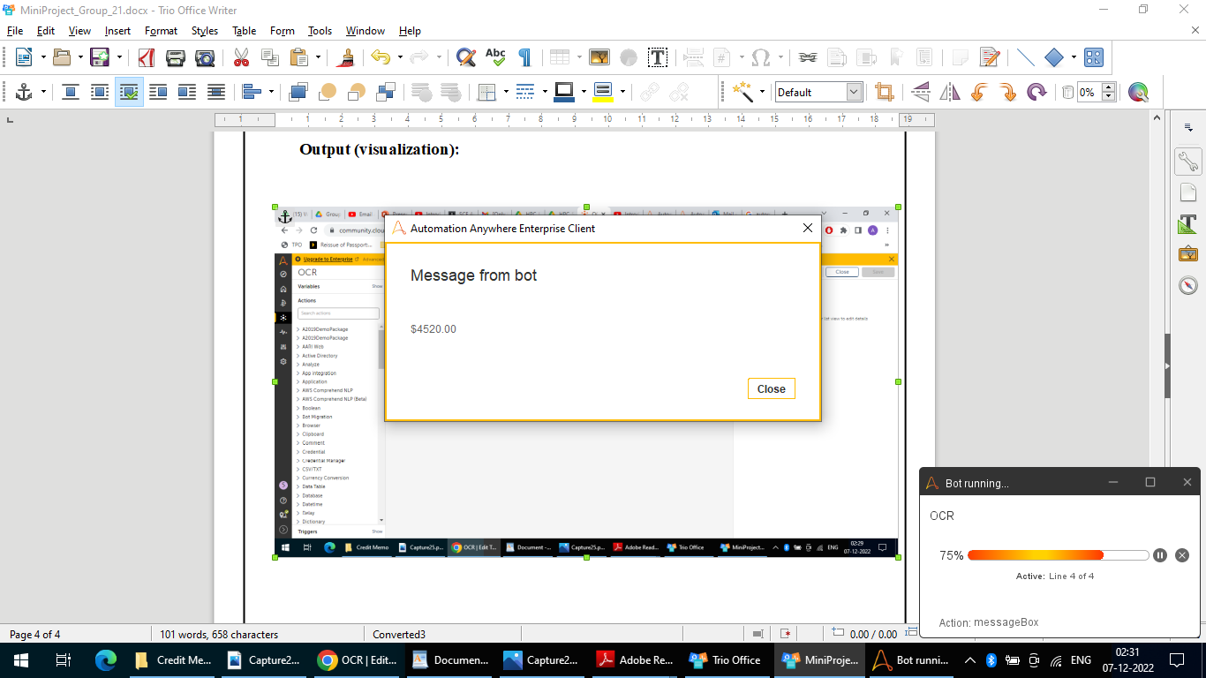Open sidebar Navigator compass icon
The height and width of the screenshot is (678, 1206).
pos(1188,285)
